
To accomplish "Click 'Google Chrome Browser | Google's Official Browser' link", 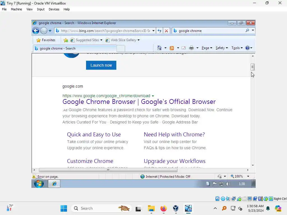I will (x=139, y=102).
